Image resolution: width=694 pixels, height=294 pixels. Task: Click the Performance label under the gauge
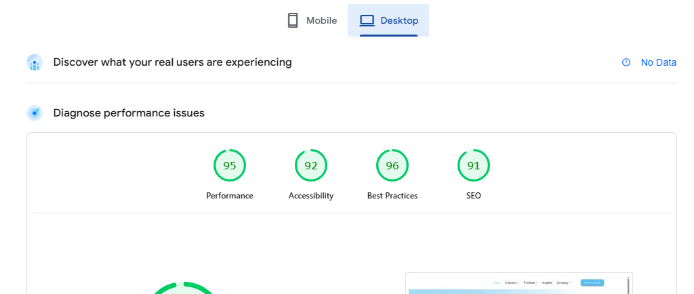pyautogui.click(x=230, y=196)
